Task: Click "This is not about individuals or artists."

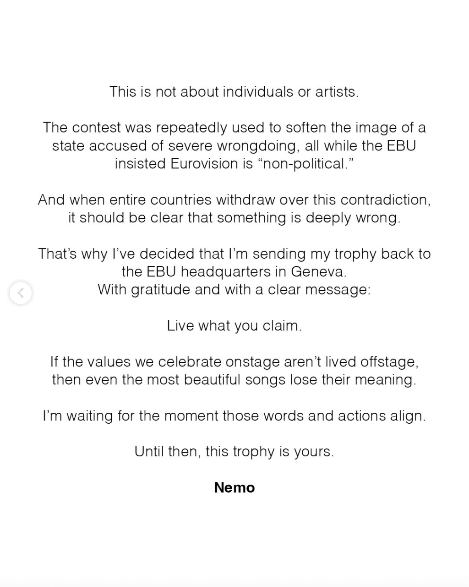Action: pyautogui.click(x=234, y=92)
